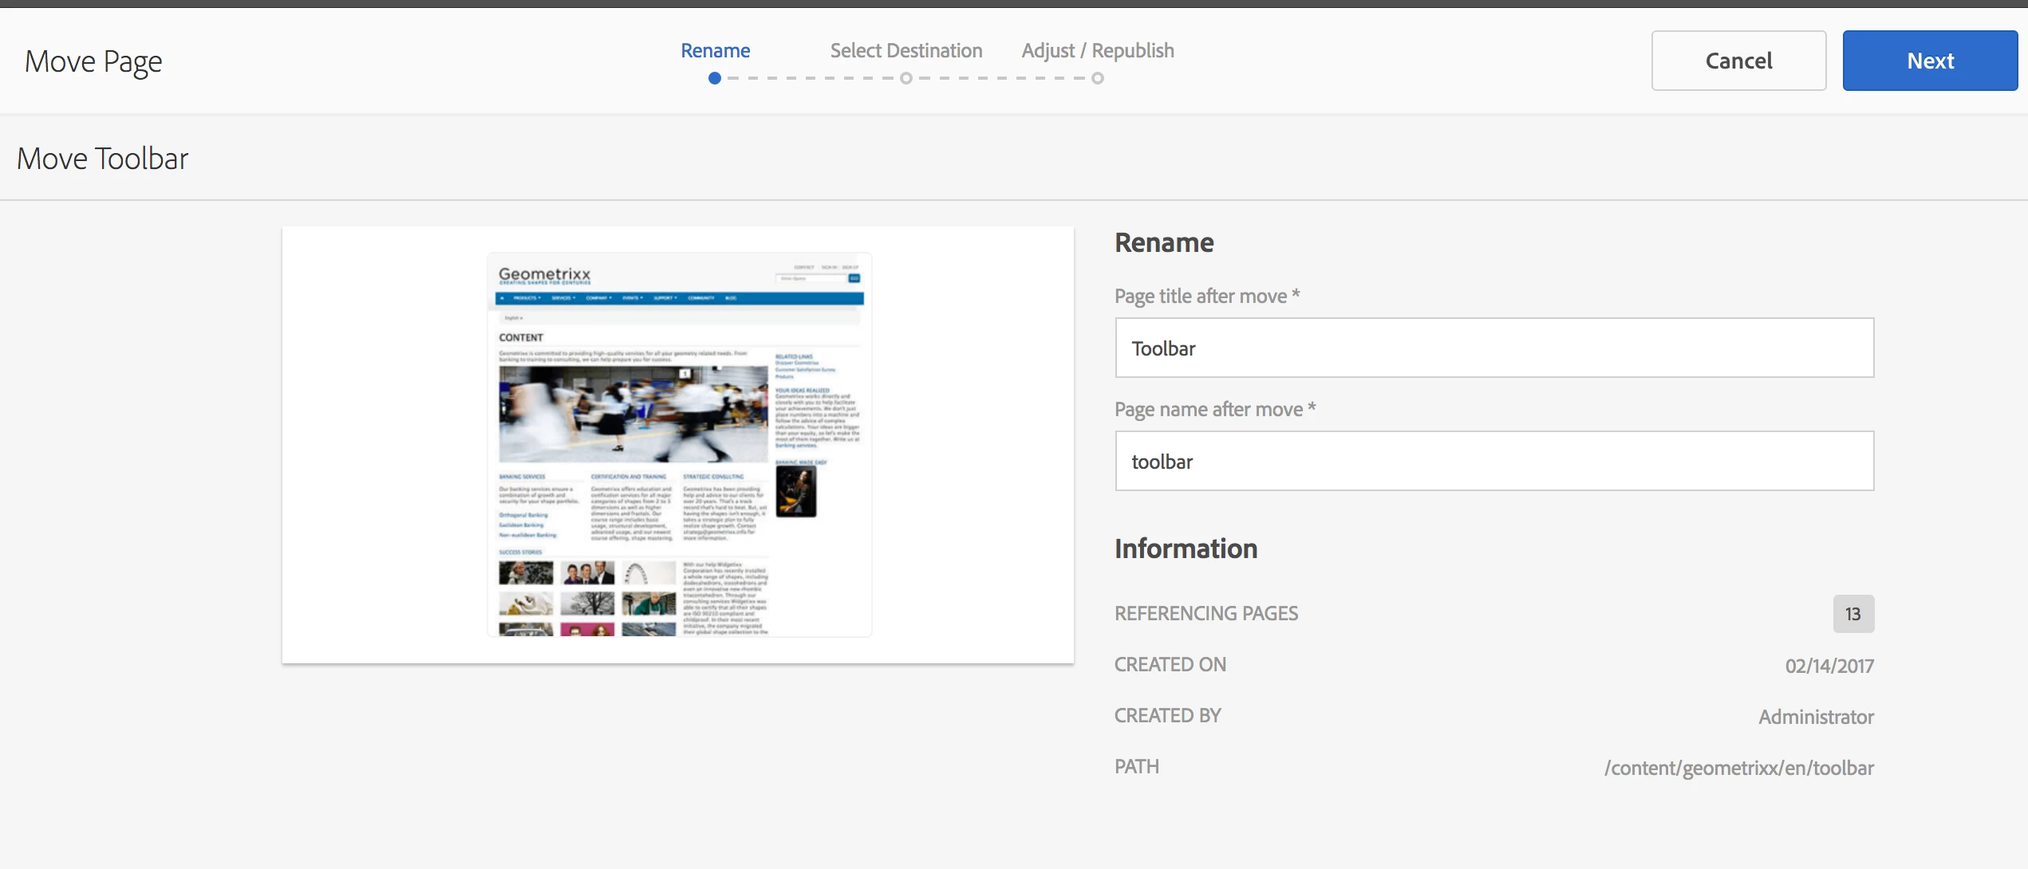Click the blue Rename step dot
The width and height of the screenshot is (2028, 869).
click(715, 78)
